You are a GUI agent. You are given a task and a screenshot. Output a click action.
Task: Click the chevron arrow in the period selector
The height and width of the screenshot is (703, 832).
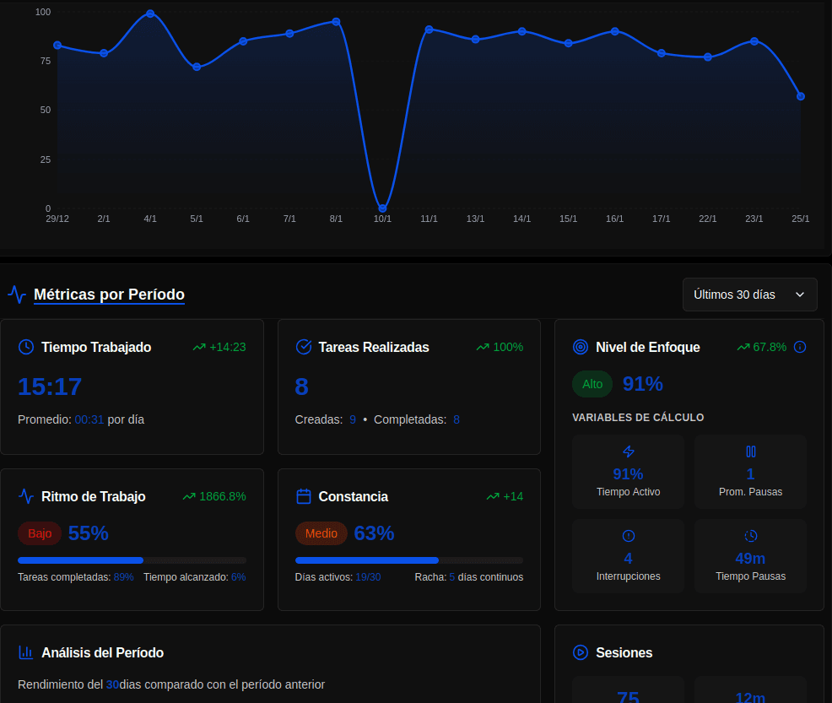pyautogui.click(x=800, y=295)
